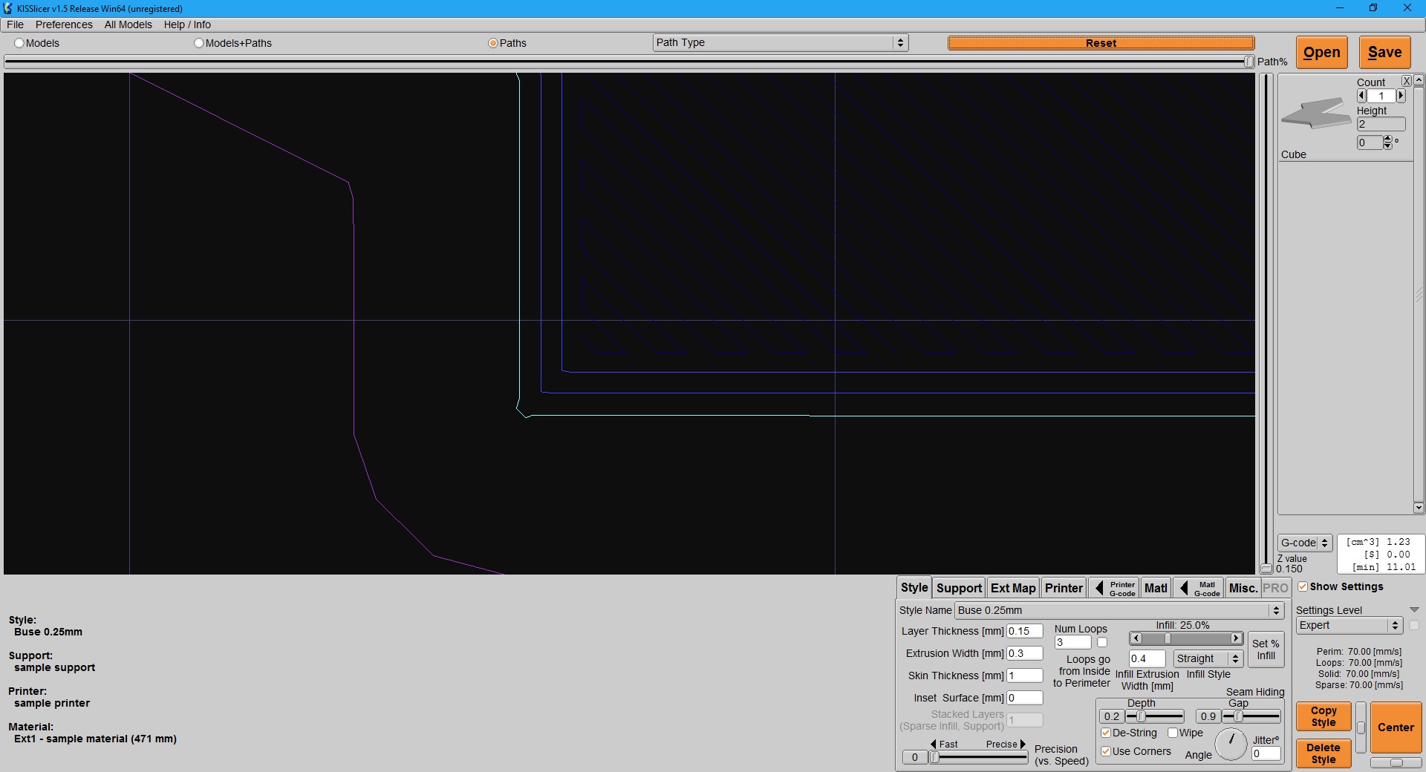Click the Z value slider handle at bottom
The image size is (1426, 772).
point(1266,569)
